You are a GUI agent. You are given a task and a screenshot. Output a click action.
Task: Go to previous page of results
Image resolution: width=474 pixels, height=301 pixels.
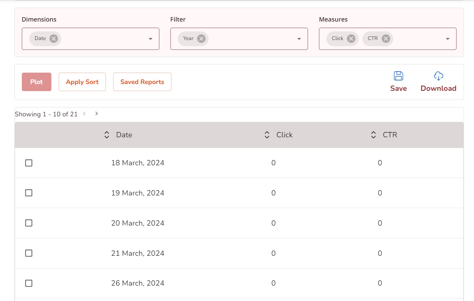84,114
